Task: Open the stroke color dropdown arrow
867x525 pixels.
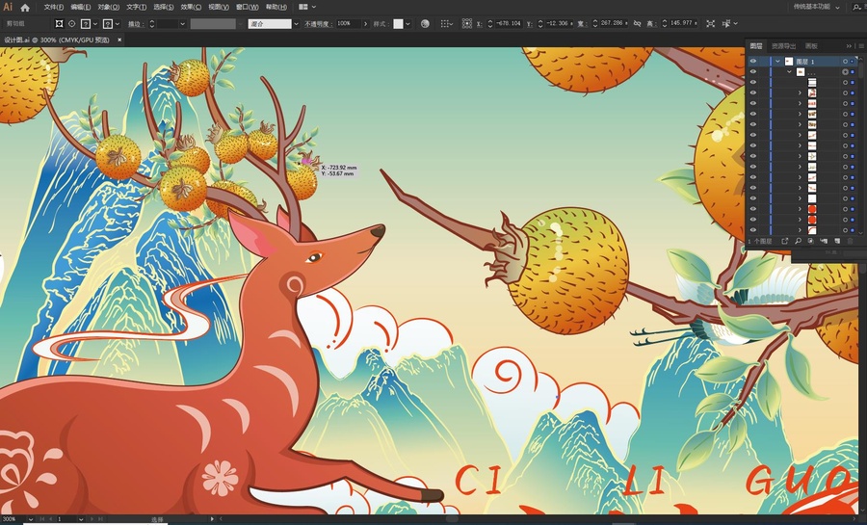Action: pyautogui.click(x=118, y=24)
